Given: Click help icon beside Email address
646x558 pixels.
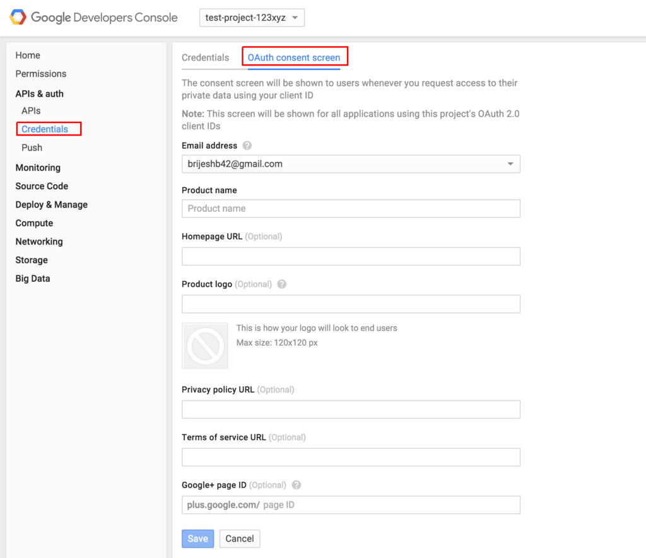Looking at the screenshot, I should tap(247, 146).
